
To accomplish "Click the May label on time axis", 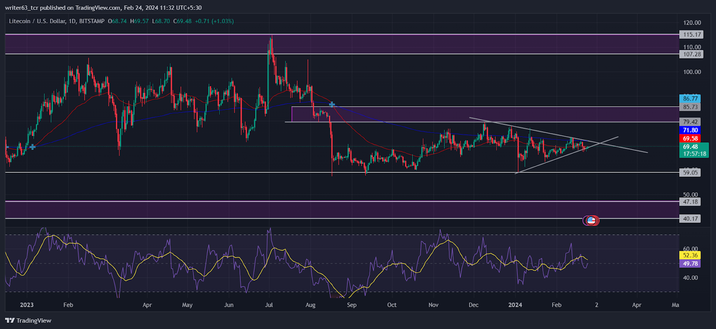I will pyautogui.click(x=187, y=305).
